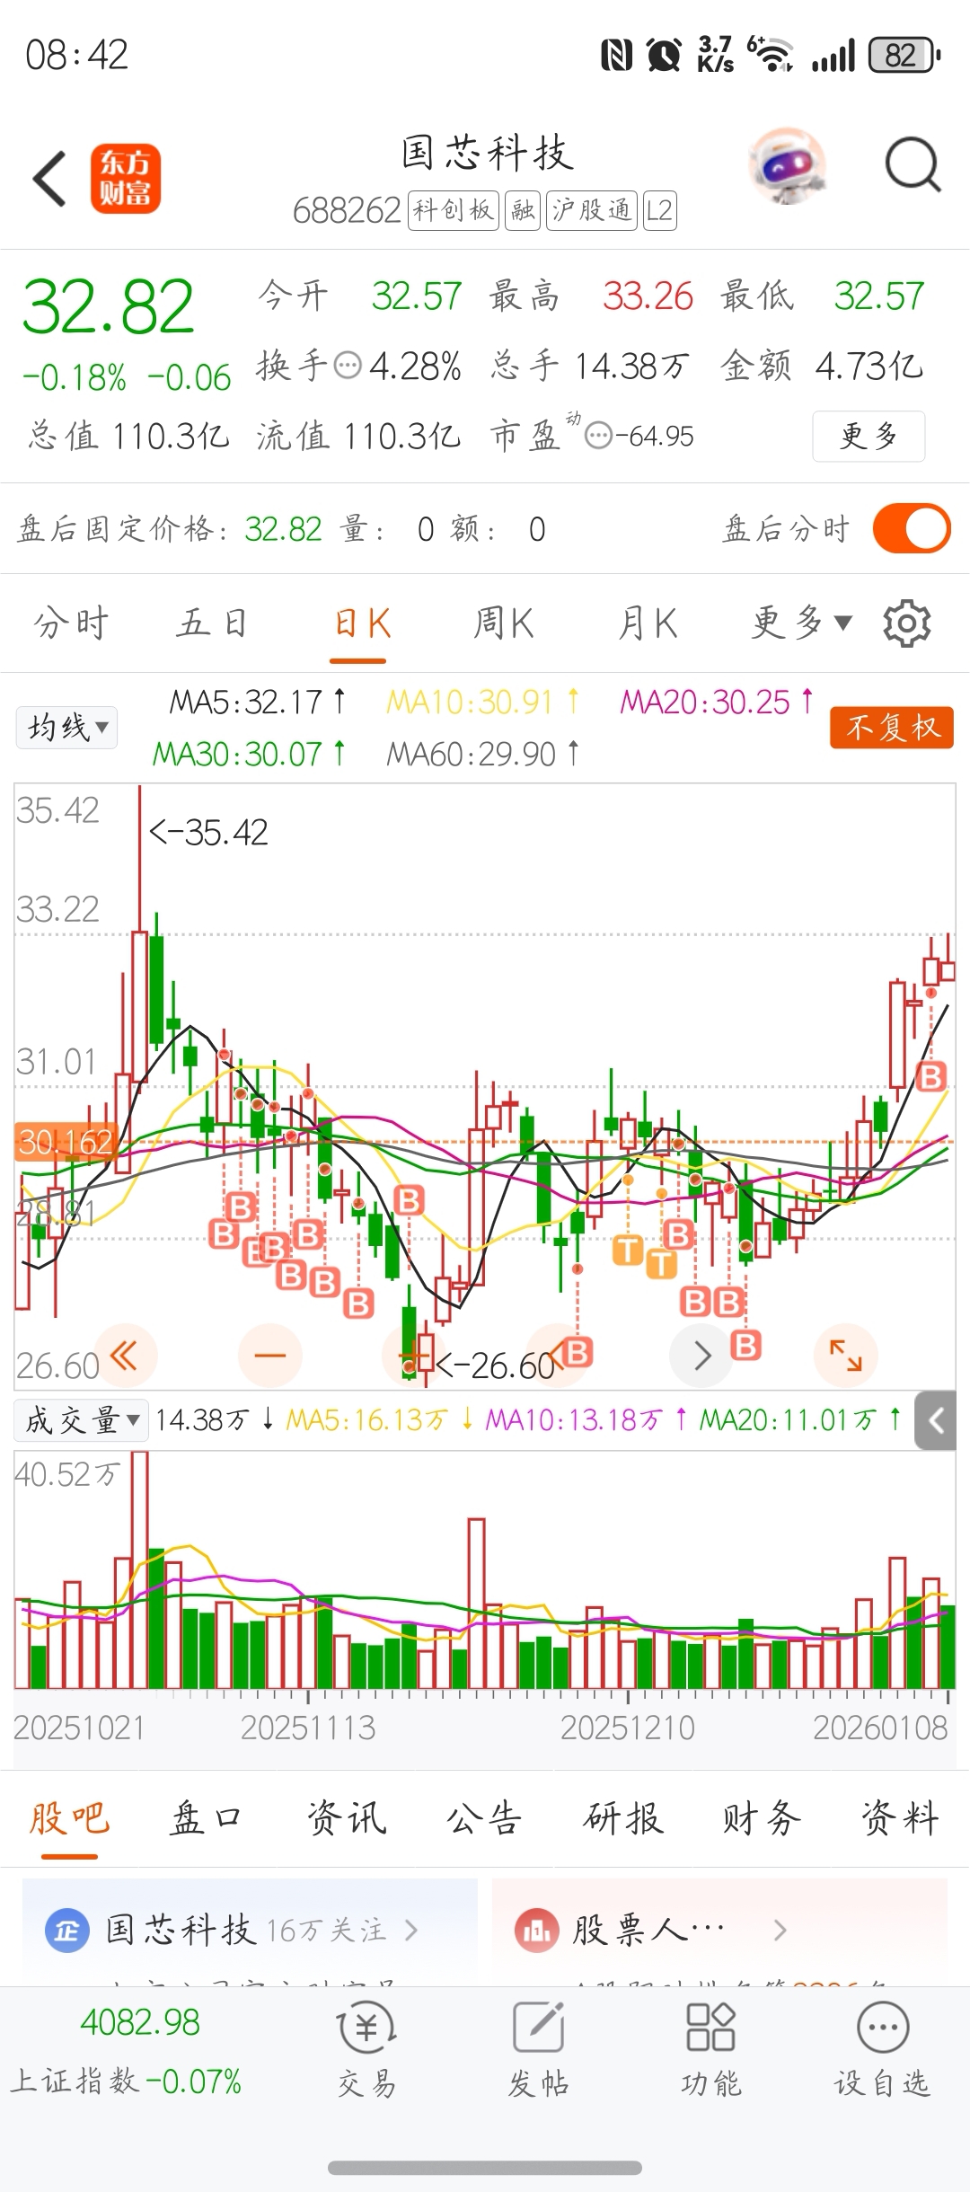Screen dimensions: 970x2192
Task: Open the 财务 tab
Action: tap(762, 1818)
